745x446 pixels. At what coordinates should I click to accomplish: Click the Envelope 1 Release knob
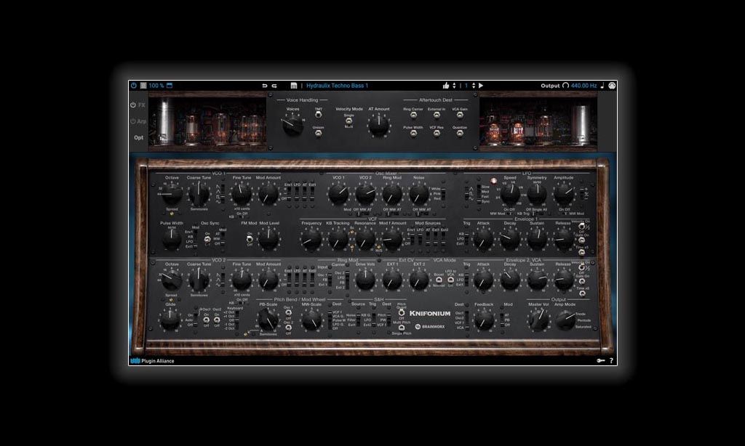(x=564, y=239)
